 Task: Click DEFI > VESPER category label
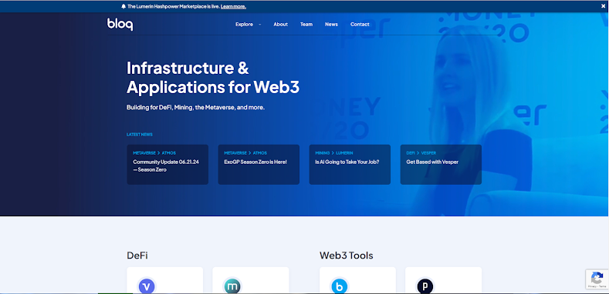(x=421, y=153)
